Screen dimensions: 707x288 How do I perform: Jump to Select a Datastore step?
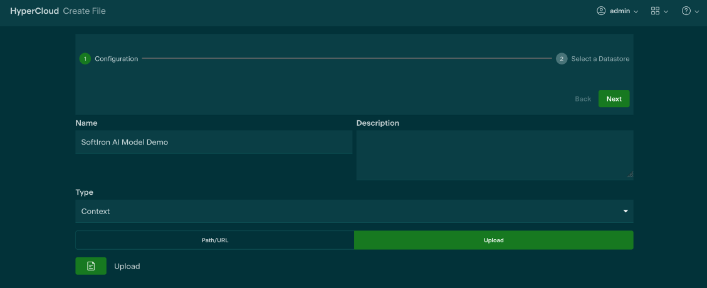(x=600, y=59)
